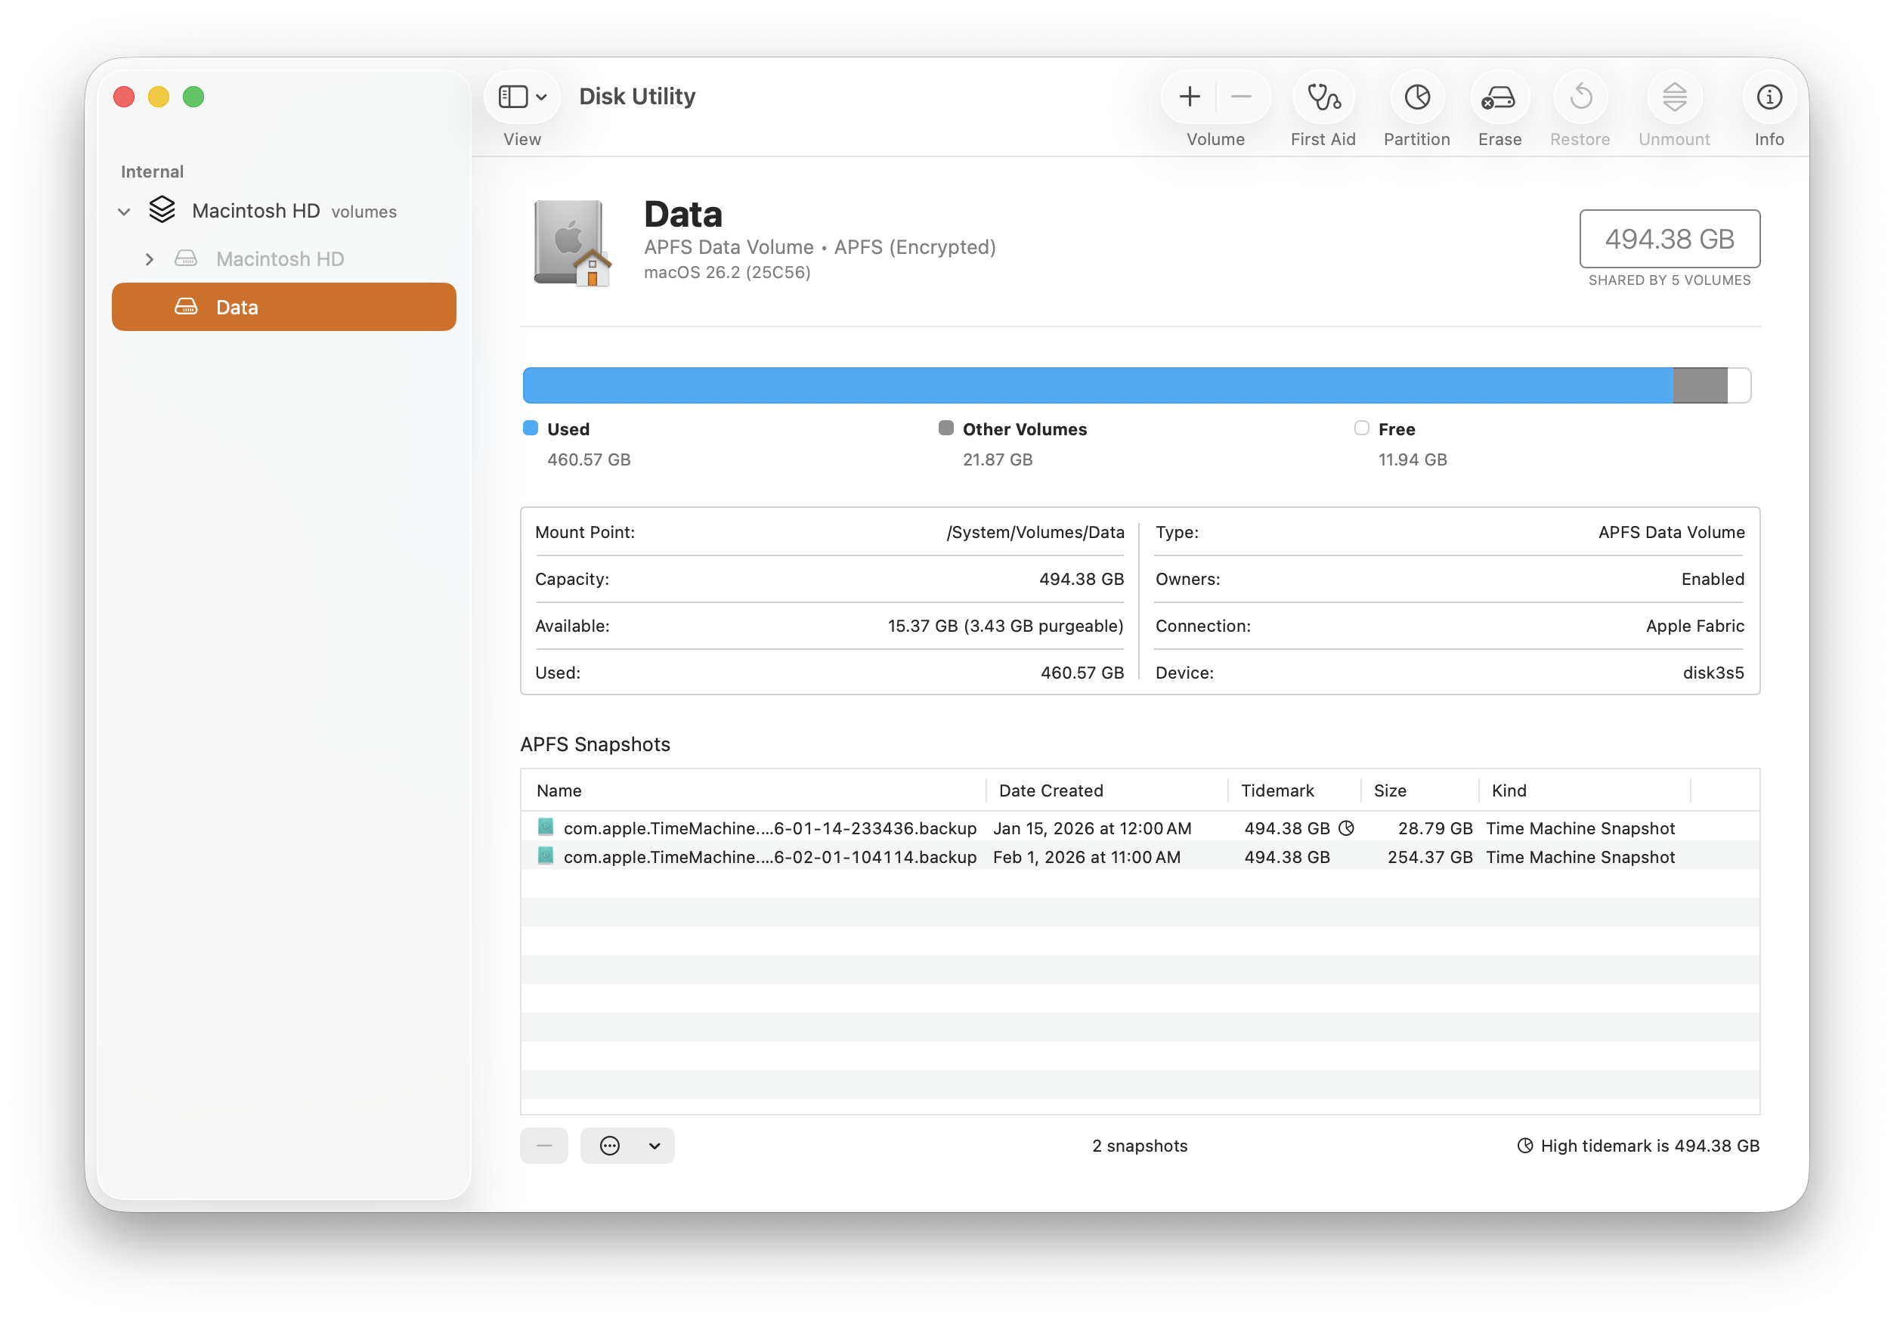Screen dimensions: 1894x1324
Task: Select the grayed Macintosh HD volume
Action: tap(280, 258)
